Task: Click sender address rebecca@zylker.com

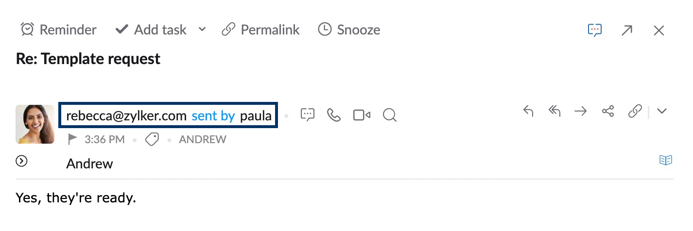Action: [x=126, y=115]
